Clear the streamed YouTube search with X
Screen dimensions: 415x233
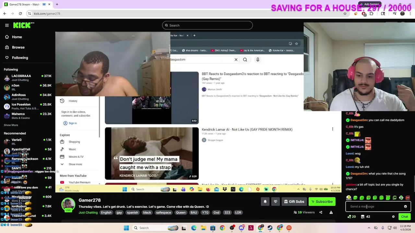[236, 60]
